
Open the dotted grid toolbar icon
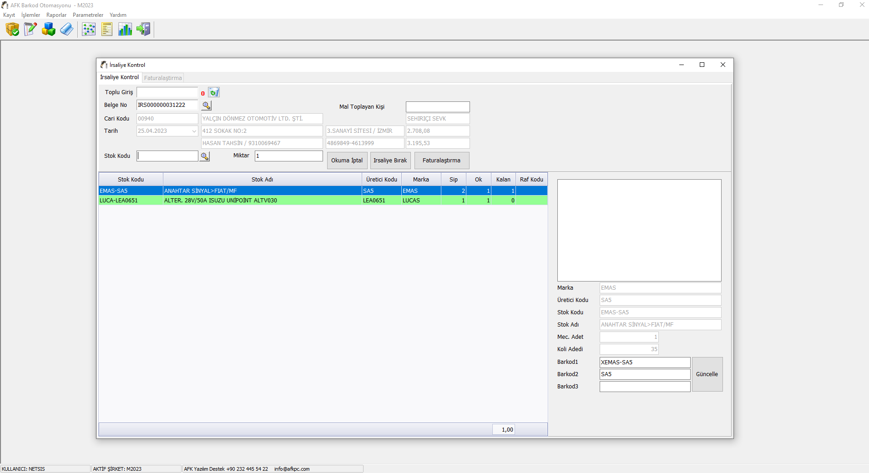[x=89, y=30]
